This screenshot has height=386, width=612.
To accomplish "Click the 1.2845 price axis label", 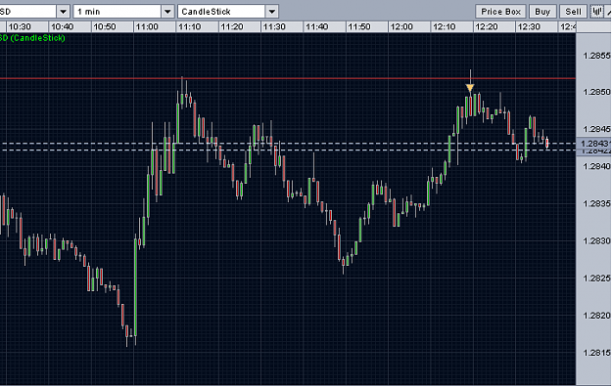I will point(596,129).
